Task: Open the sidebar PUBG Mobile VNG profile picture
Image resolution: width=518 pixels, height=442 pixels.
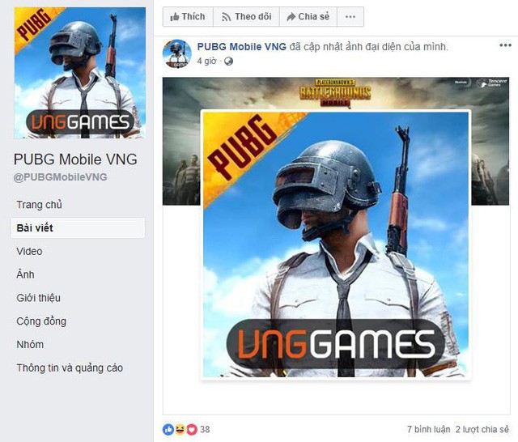Action: pos(79,73)
